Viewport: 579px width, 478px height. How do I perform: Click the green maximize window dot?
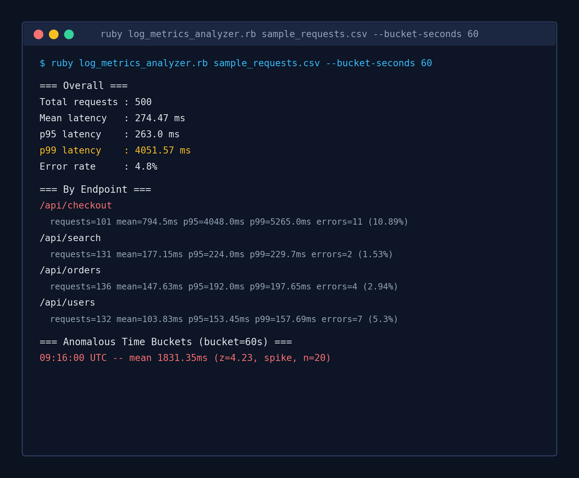(69, 34)
